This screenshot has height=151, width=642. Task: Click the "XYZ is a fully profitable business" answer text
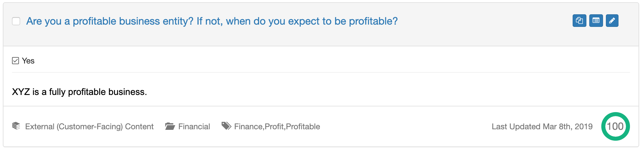pyautogui.click(x=79, y=92)
